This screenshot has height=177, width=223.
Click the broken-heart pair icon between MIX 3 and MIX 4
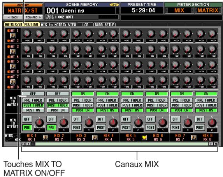(95, 137)
